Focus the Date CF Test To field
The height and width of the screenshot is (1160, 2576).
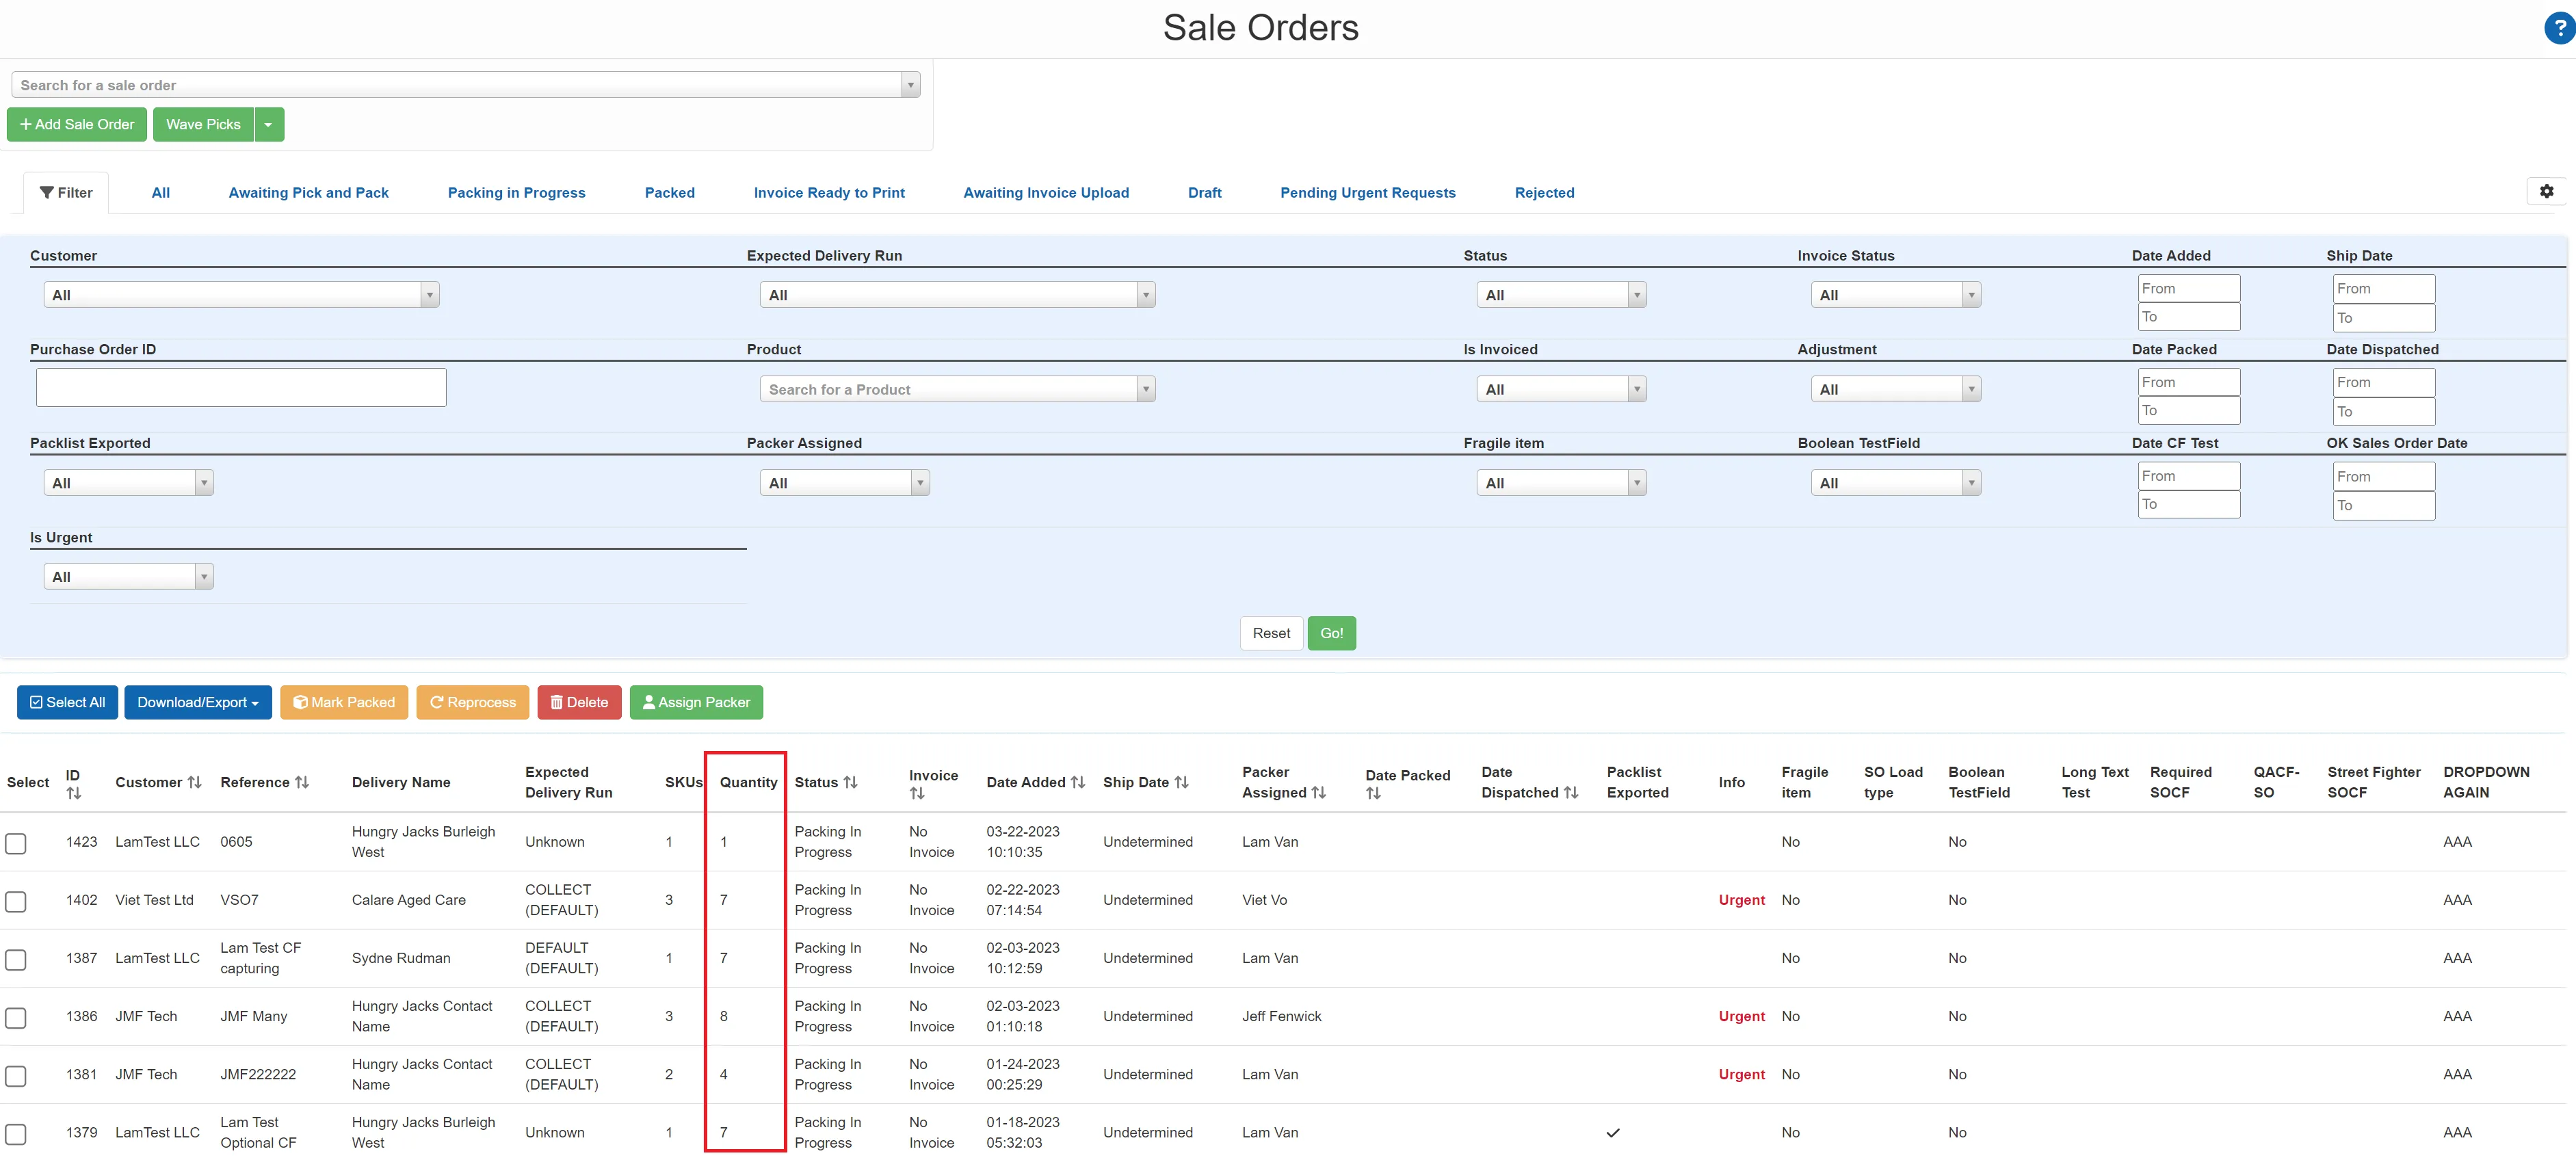coord(2188,505)
